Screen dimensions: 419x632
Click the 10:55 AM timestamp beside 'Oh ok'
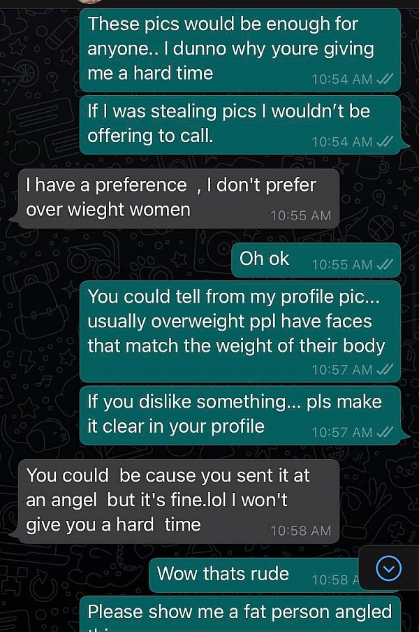click(342, 264)
